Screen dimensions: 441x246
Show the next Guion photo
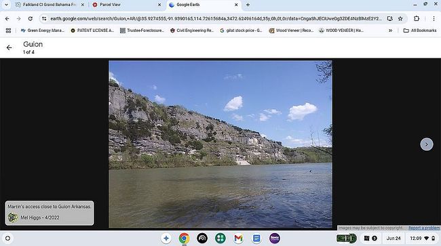pyautogui.click(x=426, y=144)
